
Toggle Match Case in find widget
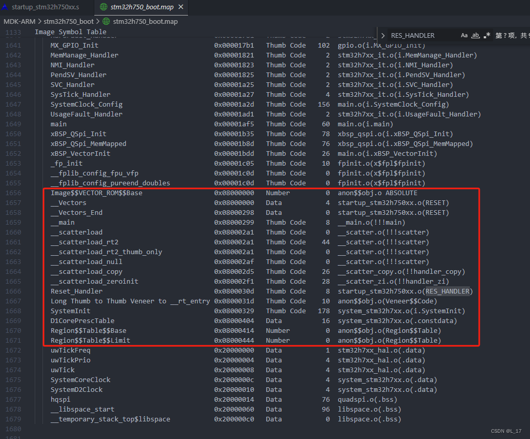point(464,35)
